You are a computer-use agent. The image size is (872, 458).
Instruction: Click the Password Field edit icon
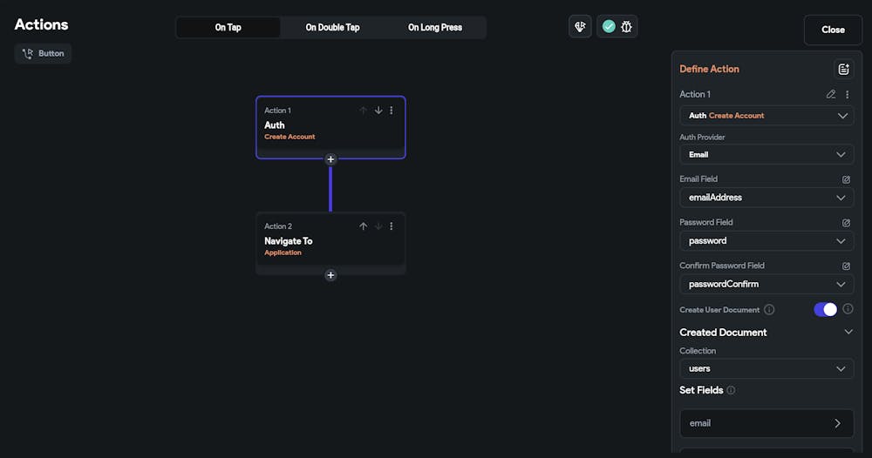846,223
